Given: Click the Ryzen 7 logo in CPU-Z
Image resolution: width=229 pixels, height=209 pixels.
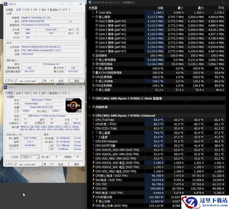Looking at the screenshot, I should coord(73,105).
